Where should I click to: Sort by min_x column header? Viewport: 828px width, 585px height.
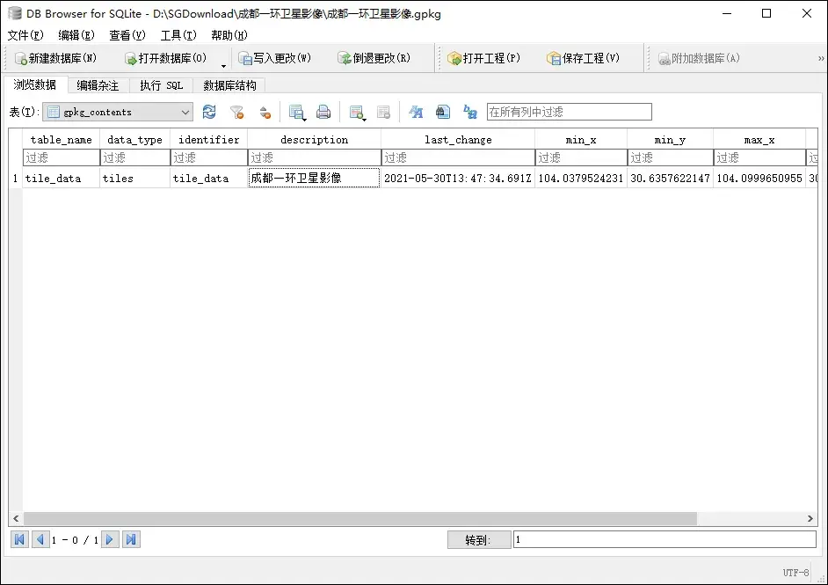coord(581,140)
